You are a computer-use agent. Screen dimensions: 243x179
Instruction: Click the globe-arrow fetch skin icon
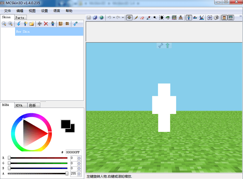[x=75, y=24]
